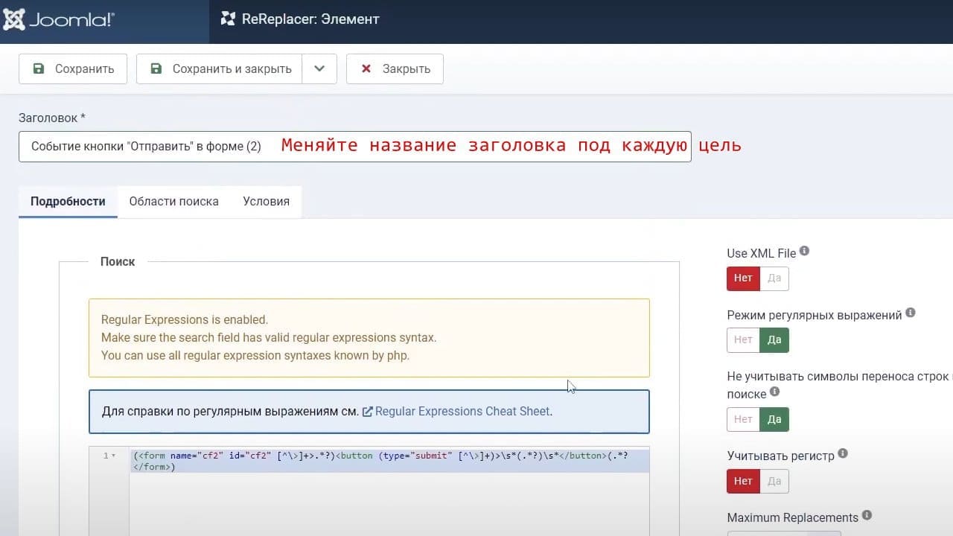This screenshot has width=953, height=536.
Task: Click the Maximum Replacements input field
Action: pos(784,533)
